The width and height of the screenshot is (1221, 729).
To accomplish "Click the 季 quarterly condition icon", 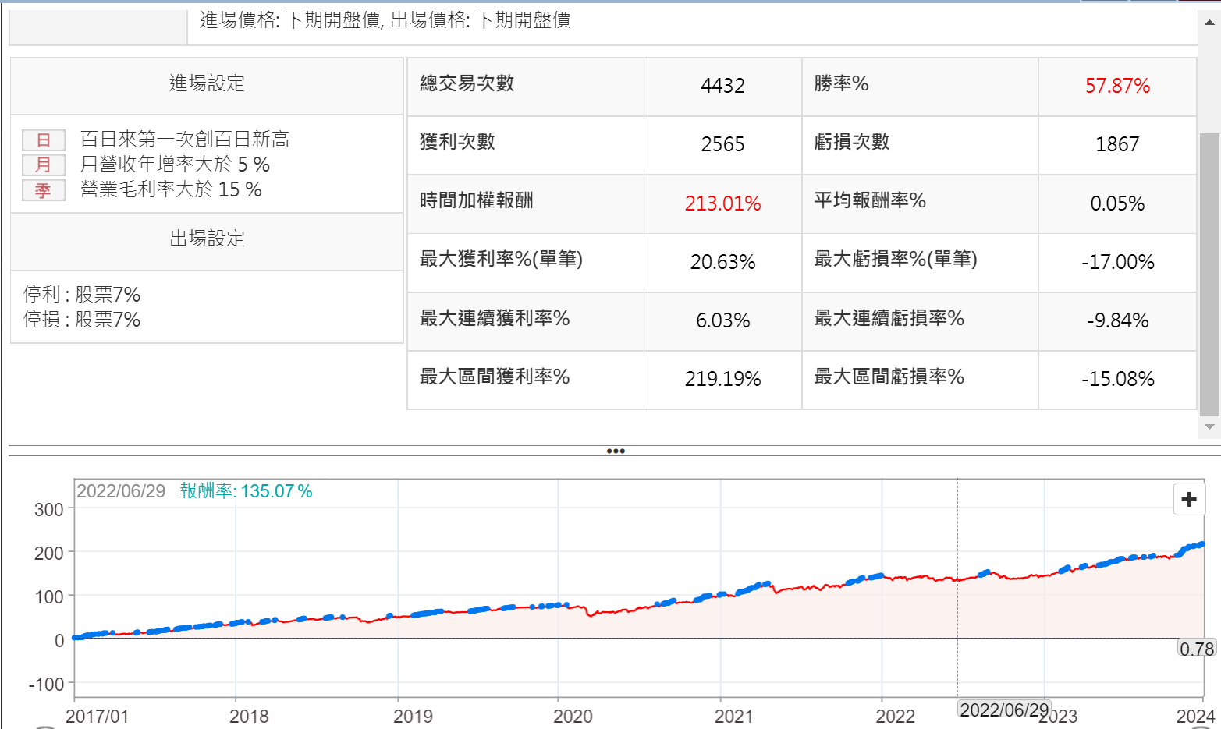I will [x=43, y=190].
